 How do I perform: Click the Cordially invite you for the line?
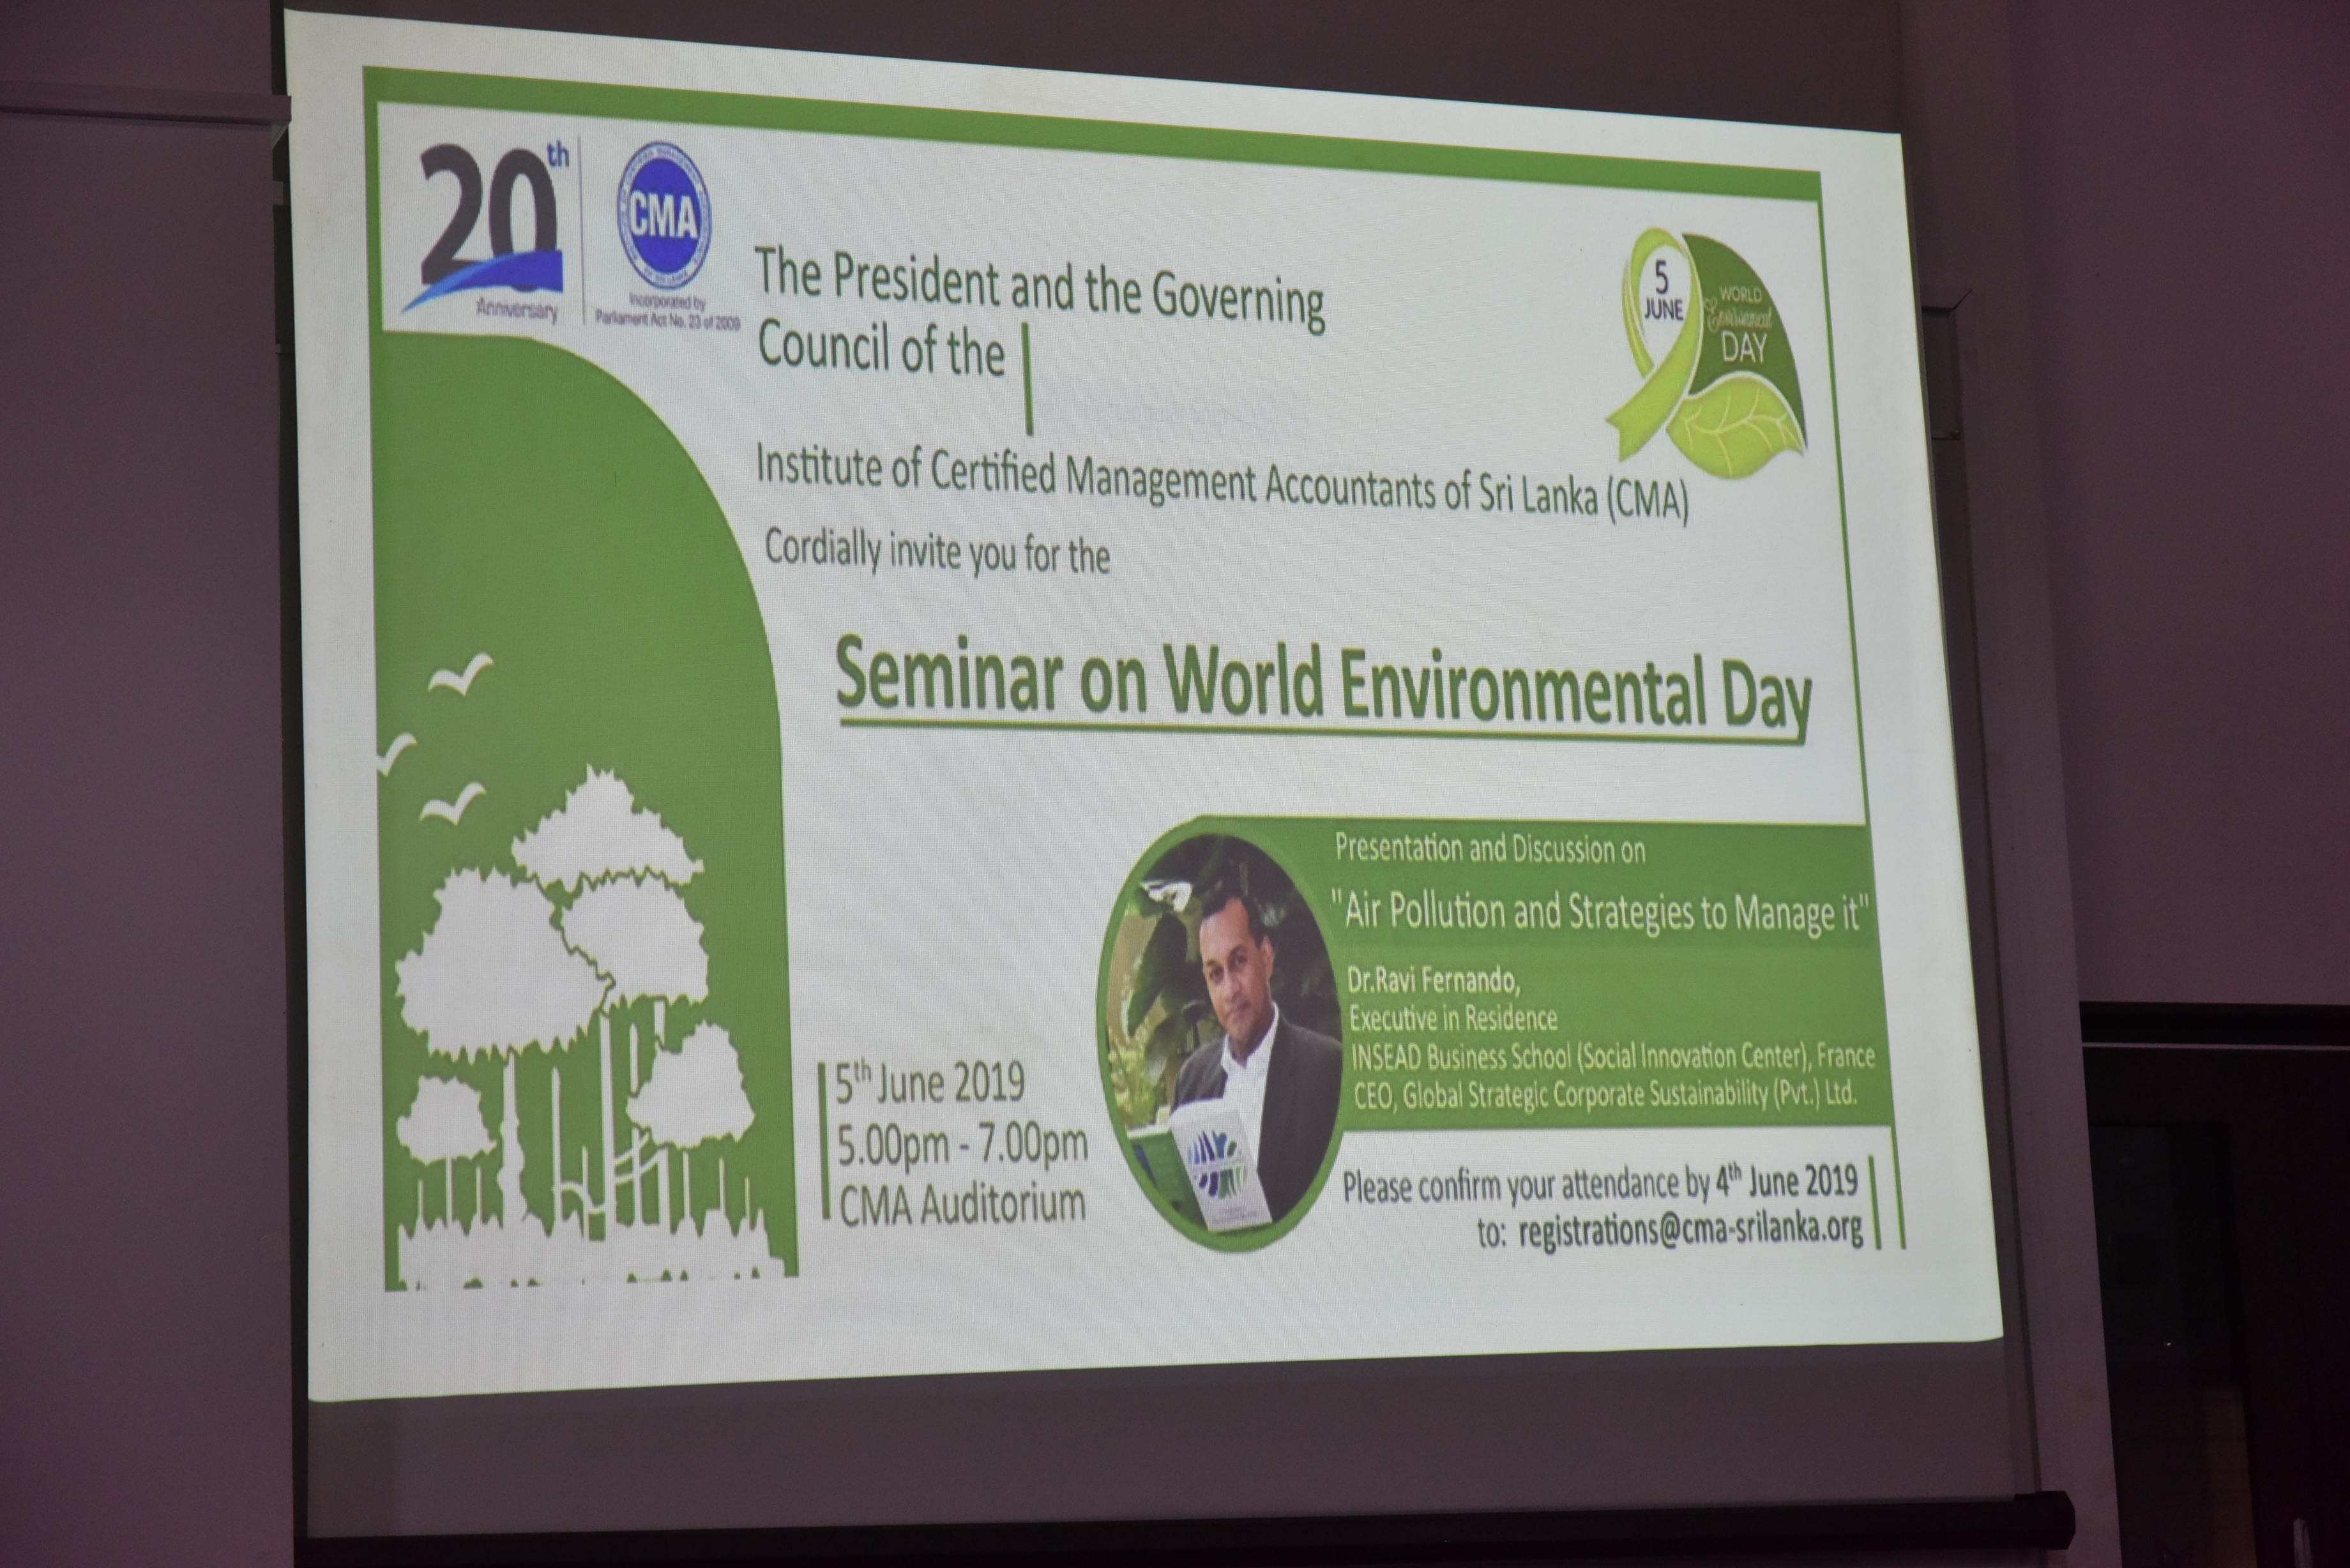tap(937, 553)
